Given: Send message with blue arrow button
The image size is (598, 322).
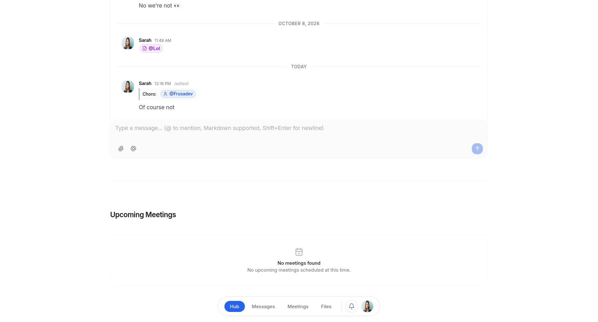Looking at the screenshot, I should point(477,149).
